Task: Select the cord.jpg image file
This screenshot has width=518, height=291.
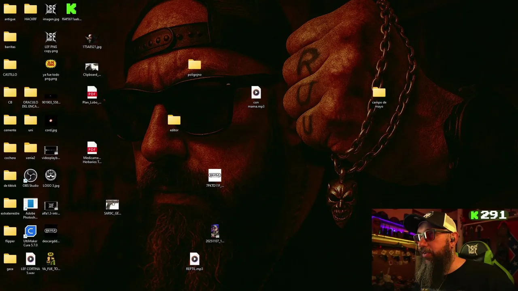Action: coord(51,120)
